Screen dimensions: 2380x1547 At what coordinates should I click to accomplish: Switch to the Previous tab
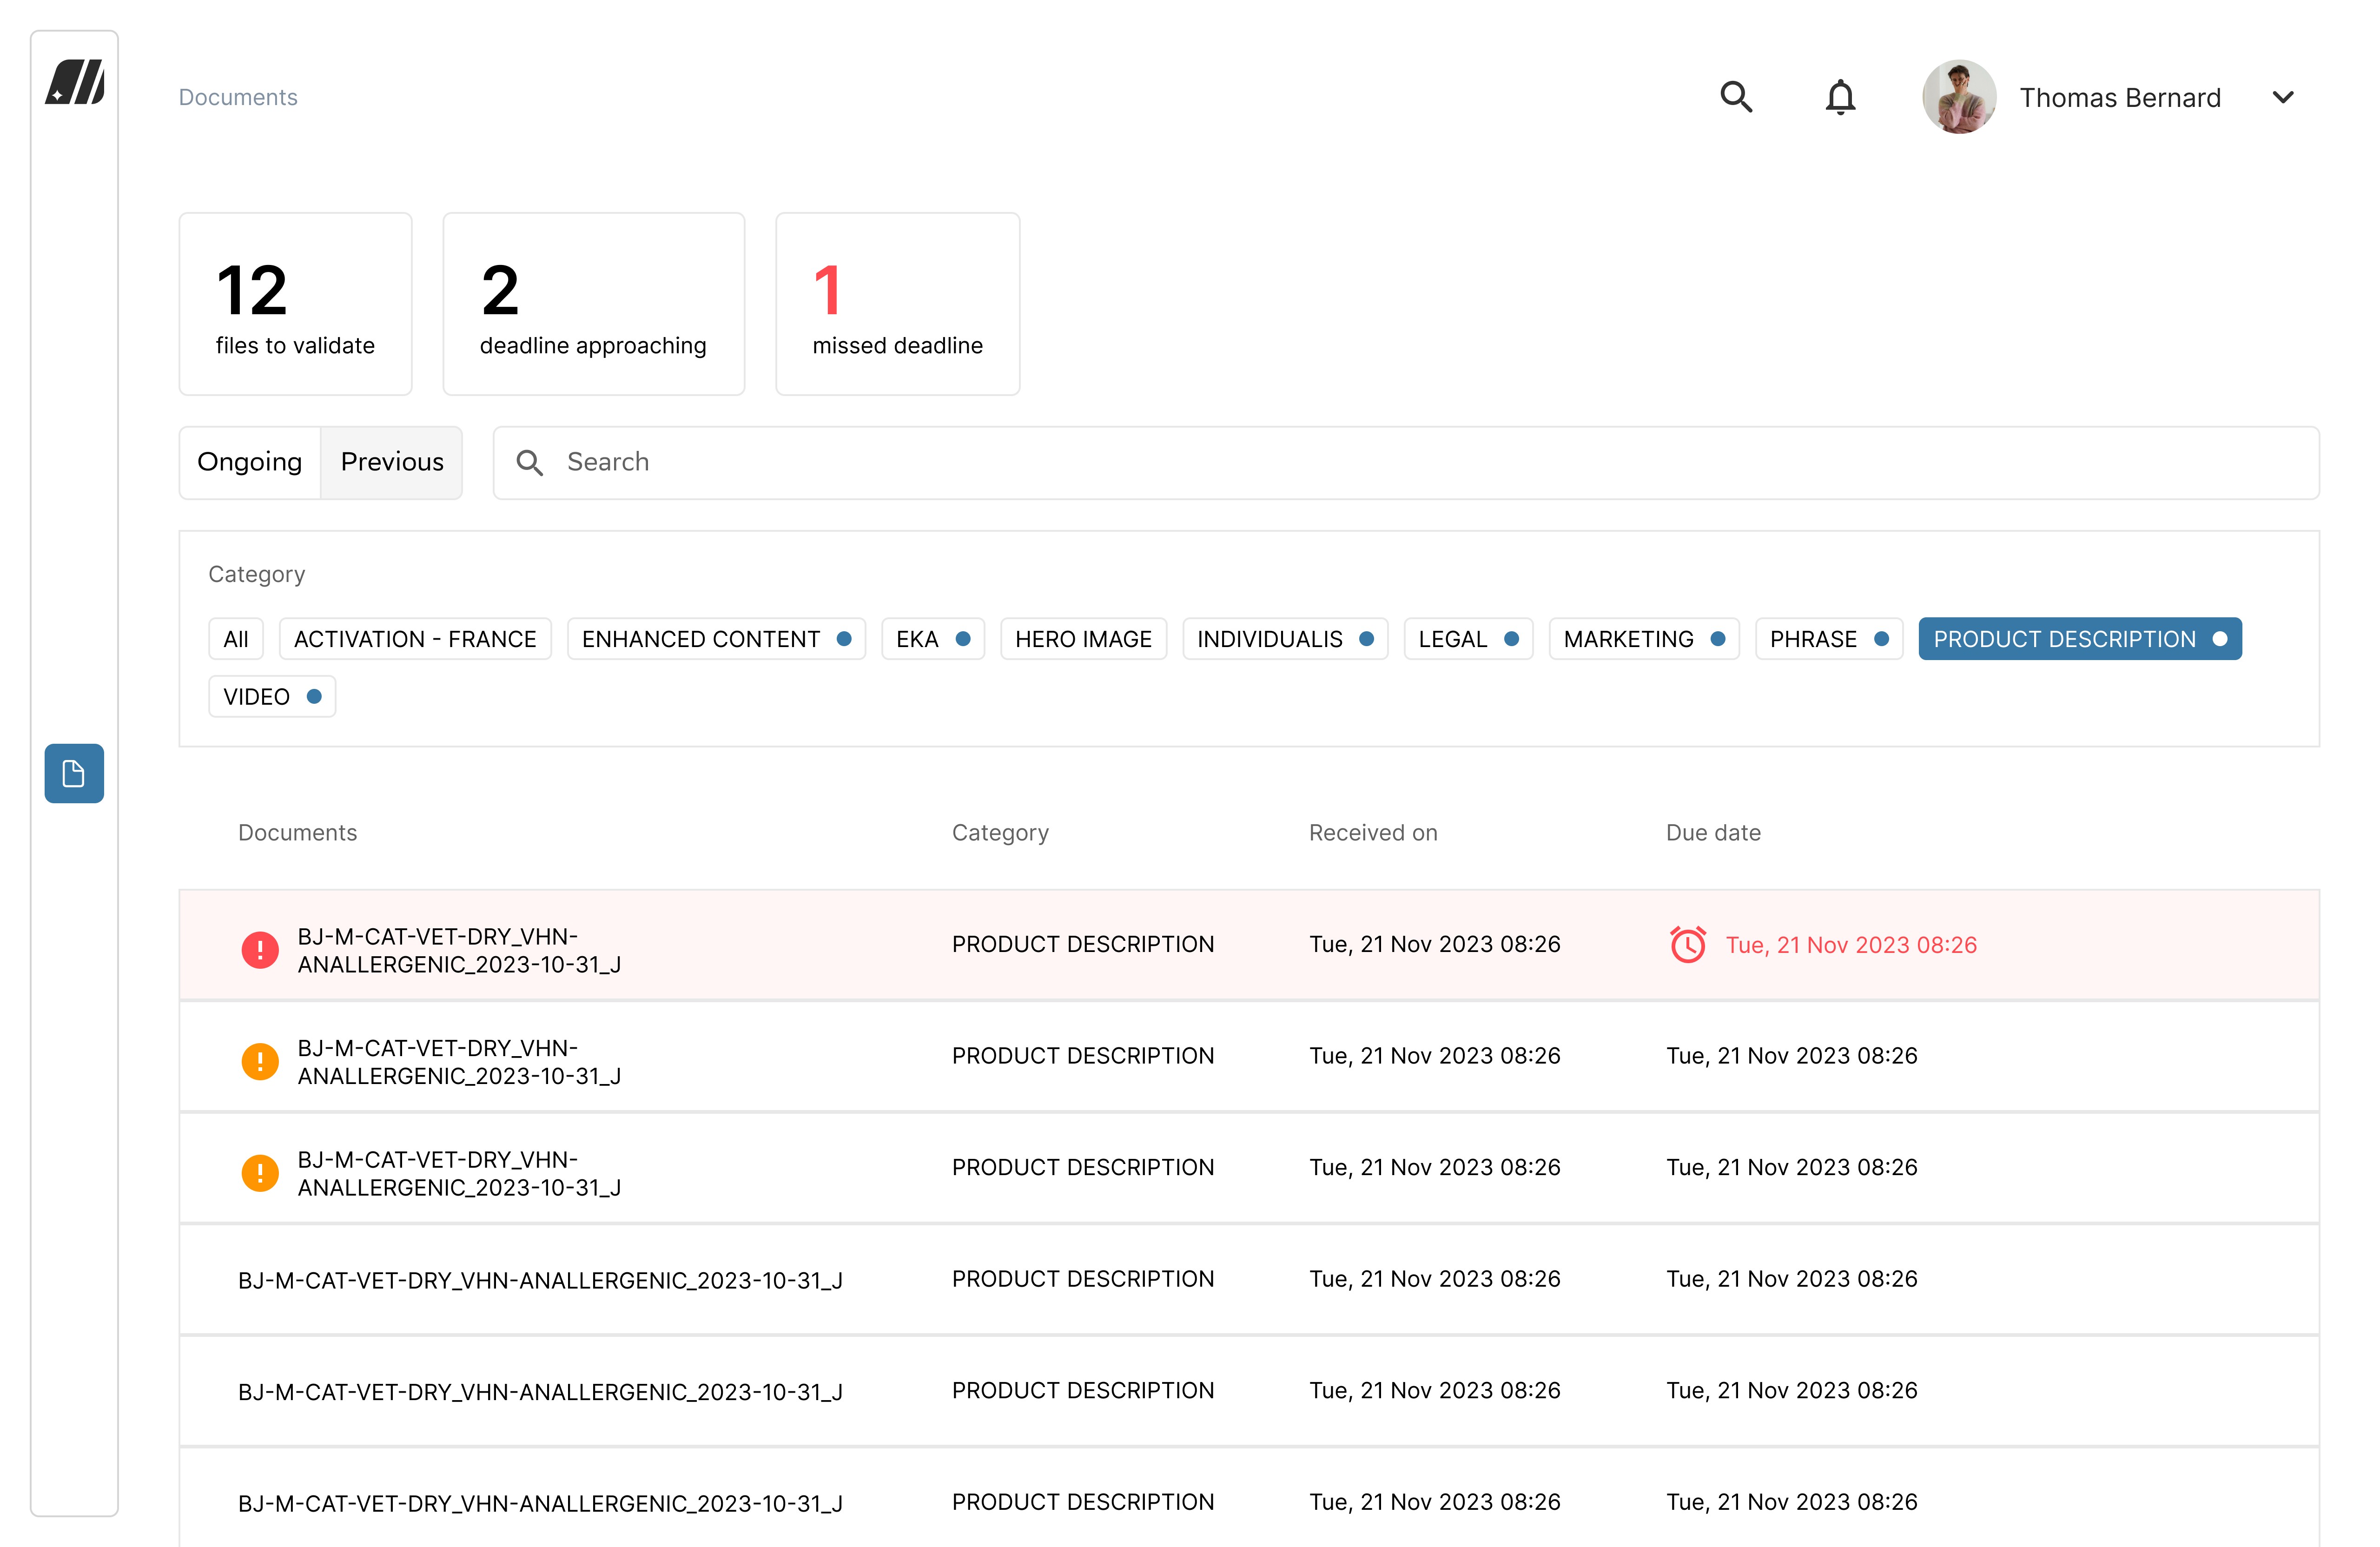[x=392, y=462]
